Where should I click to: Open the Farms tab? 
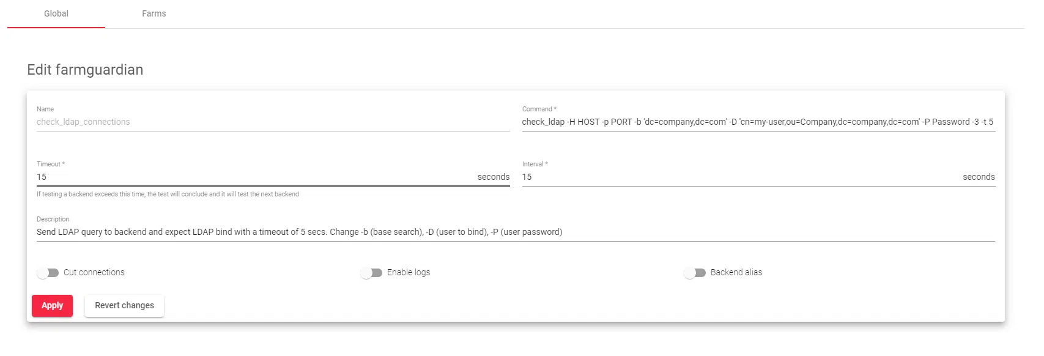(154, 13)
